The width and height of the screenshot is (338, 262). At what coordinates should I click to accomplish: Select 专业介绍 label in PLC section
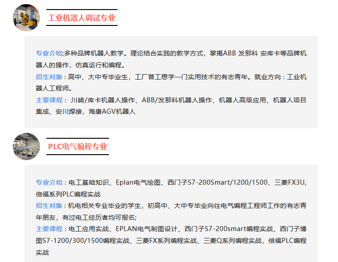(49, 182)
